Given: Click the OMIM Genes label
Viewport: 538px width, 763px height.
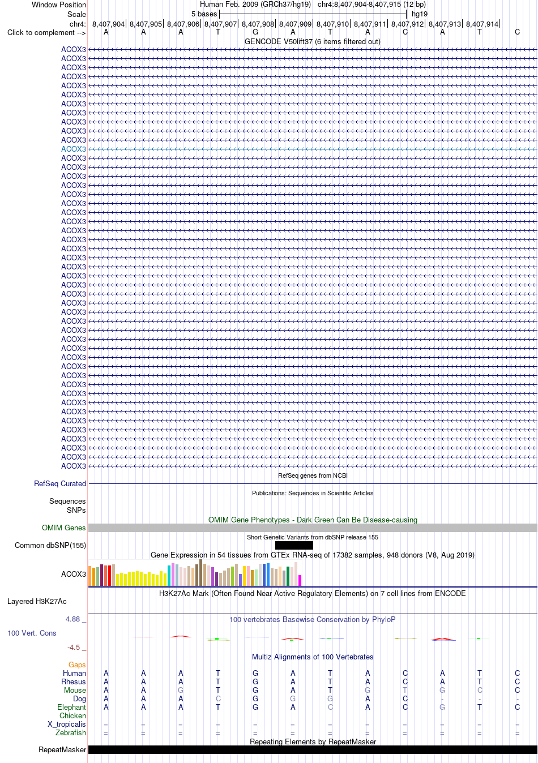Looking at the screenshot, I should pyautogui.click(x=64, y=528).
